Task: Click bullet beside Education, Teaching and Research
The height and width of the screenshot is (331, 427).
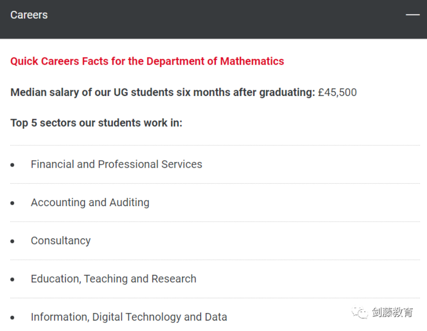Action: [x=13, y=279]
